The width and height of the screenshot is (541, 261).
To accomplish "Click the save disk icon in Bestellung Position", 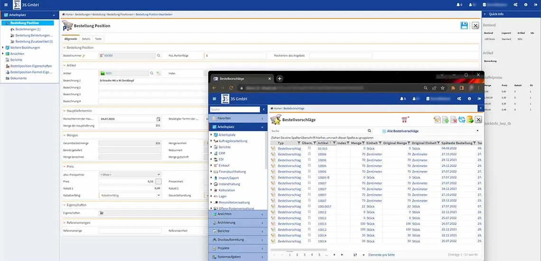I will pos(464,26).
